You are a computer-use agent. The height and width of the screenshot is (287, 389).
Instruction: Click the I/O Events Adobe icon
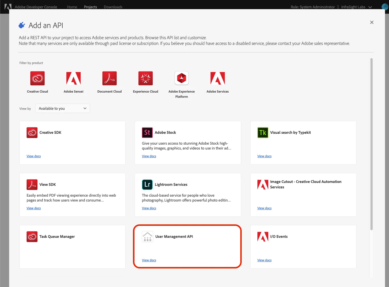(263, 237)
